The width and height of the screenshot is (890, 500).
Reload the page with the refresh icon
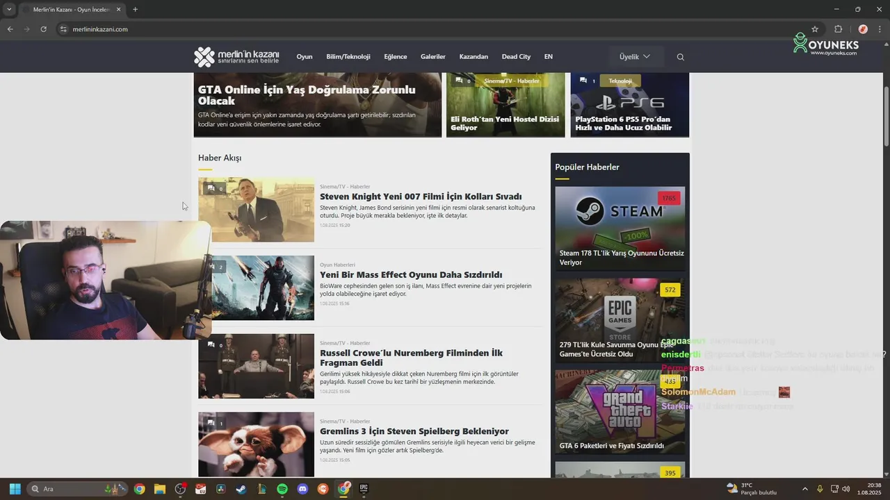click(43, 29)
